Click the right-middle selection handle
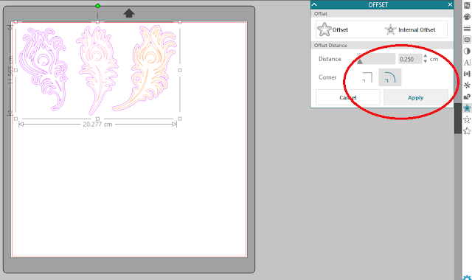Image resolution: width=472 pixels, height=280 pixels. [x=180, y=70]
